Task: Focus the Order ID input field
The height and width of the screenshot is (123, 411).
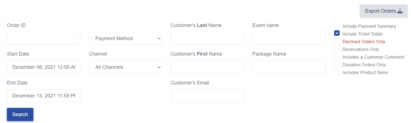Action: coord(44,39)
